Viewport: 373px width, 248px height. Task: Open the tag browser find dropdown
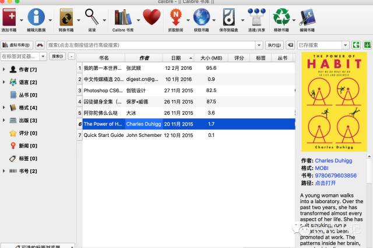coord(43,56)
